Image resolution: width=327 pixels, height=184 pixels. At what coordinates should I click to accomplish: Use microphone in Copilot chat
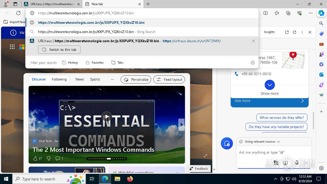297,163
